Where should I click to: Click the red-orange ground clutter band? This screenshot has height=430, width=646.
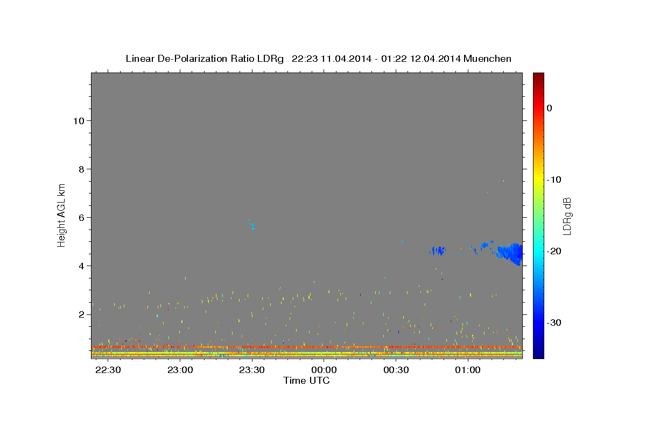(x=306, y=347)
